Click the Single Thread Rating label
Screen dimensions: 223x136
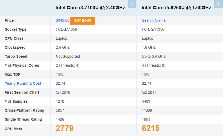click(x=23, y=119)
